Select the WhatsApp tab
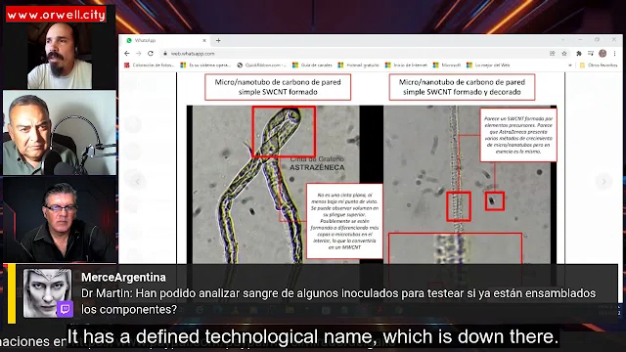 (x=165, y=40)
